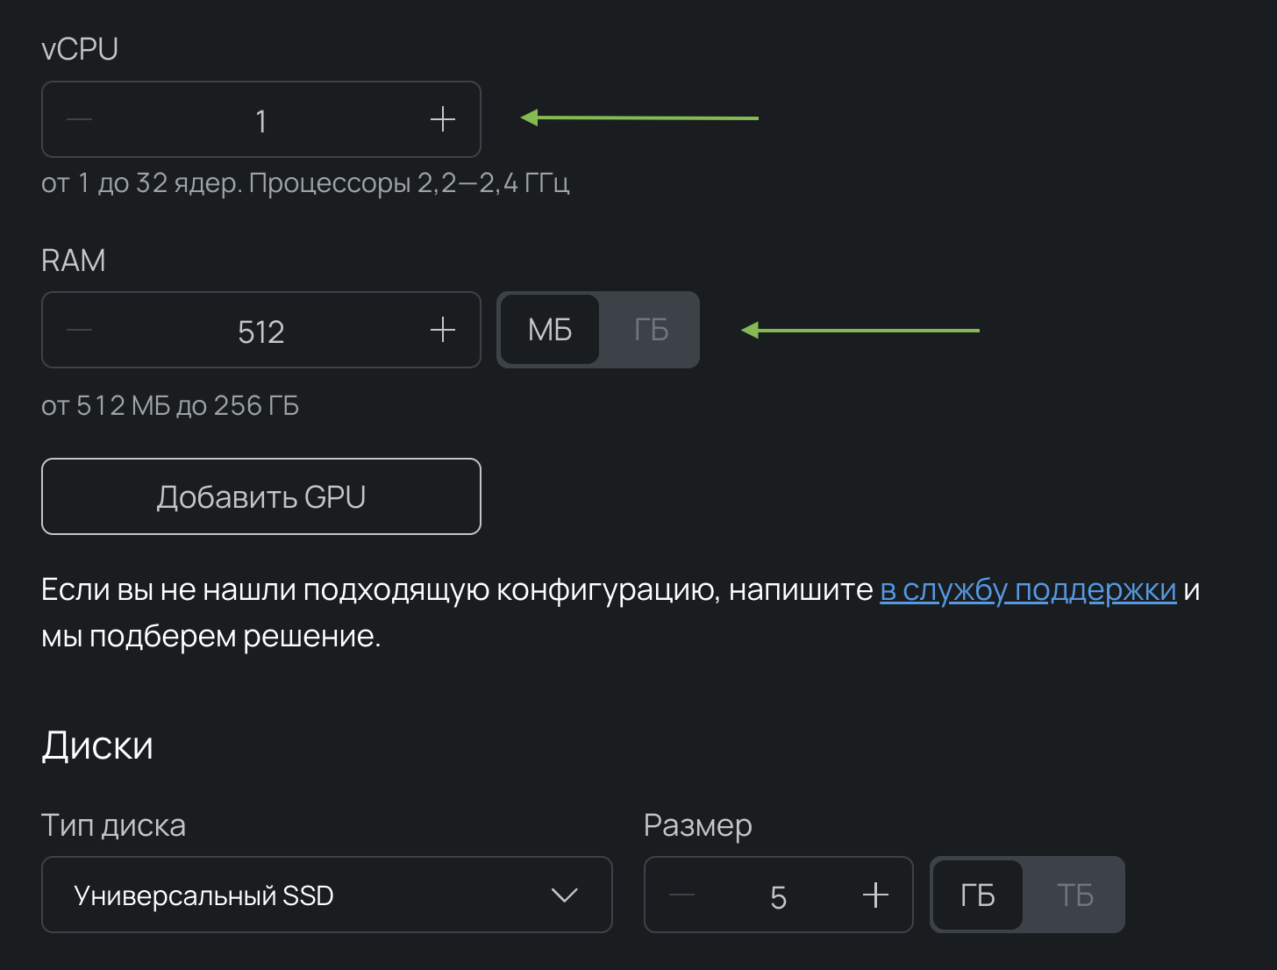Switch RAM units to МБ
The width and height of the screenshot is (1277, 970).
tap(550, 330)
